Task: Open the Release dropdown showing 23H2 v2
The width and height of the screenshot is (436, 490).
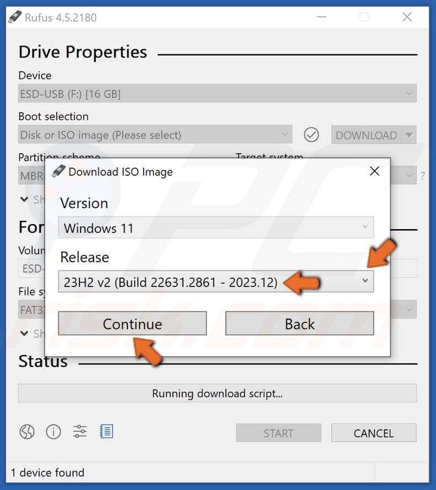Action: tap(216, 282)
